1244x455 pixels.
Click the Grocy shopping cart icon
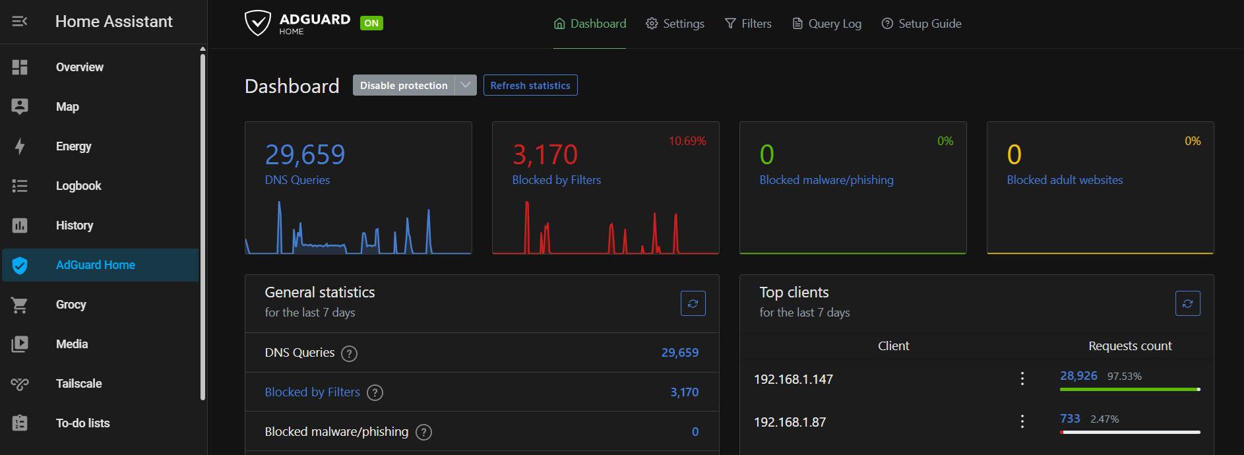pyautogui.click(x=20, y=305)
